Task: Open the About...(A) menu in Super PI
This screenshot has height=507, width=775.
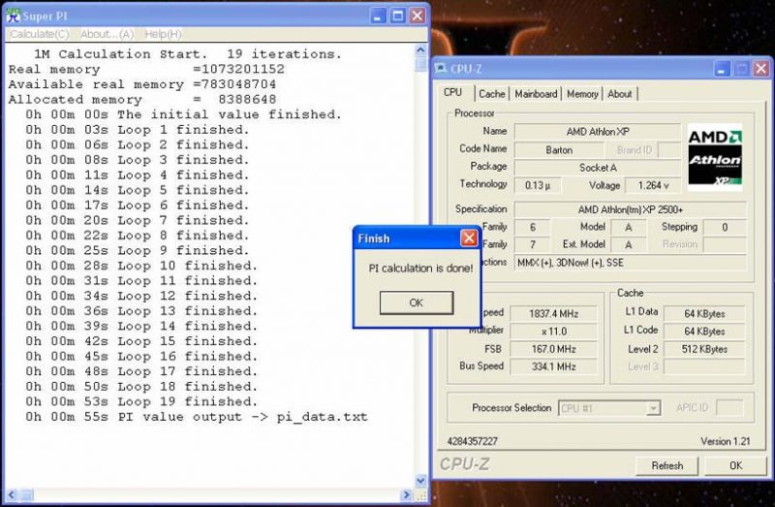Action: (x=107, y=34)
